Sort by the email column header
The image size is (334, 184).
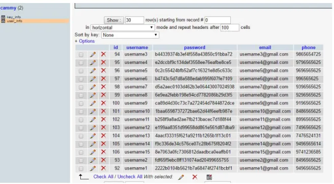(x=265, y=47)
